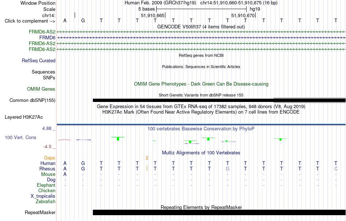
Task: Select the Mouse species row label
Action: coord(48,174)
